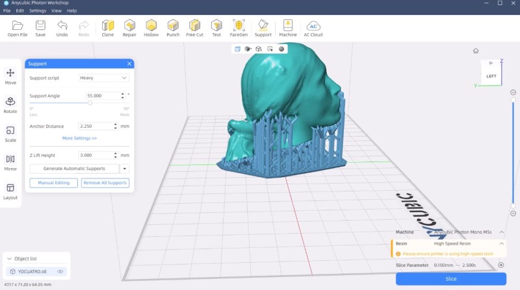
Task: Open the File menu
Action: pyautogui.click(x=6, y=10)
